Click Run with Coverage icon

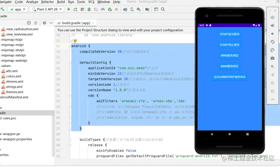point(96,9)
